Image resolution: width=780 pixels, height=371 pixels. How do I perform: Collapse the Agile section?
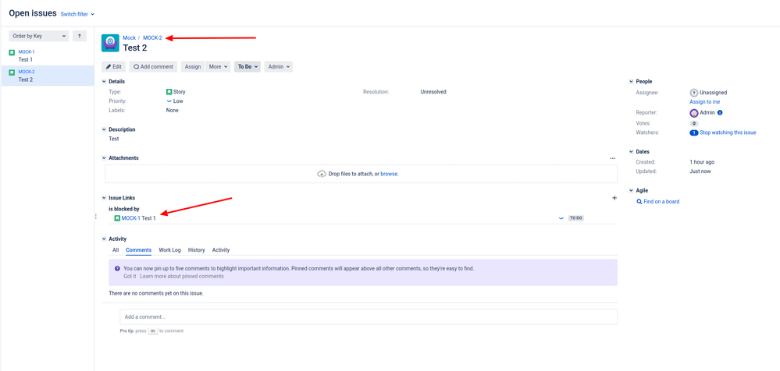tap(632, 191)
